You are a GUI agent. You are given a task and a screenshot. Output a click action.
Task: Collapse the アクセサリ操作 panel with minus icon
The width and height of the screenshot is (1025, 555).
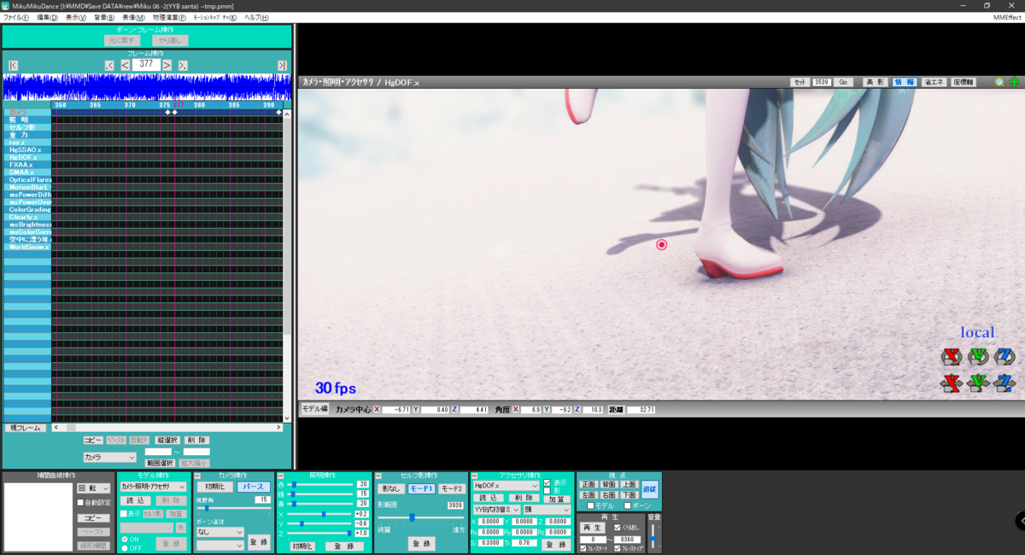point(474,476)
